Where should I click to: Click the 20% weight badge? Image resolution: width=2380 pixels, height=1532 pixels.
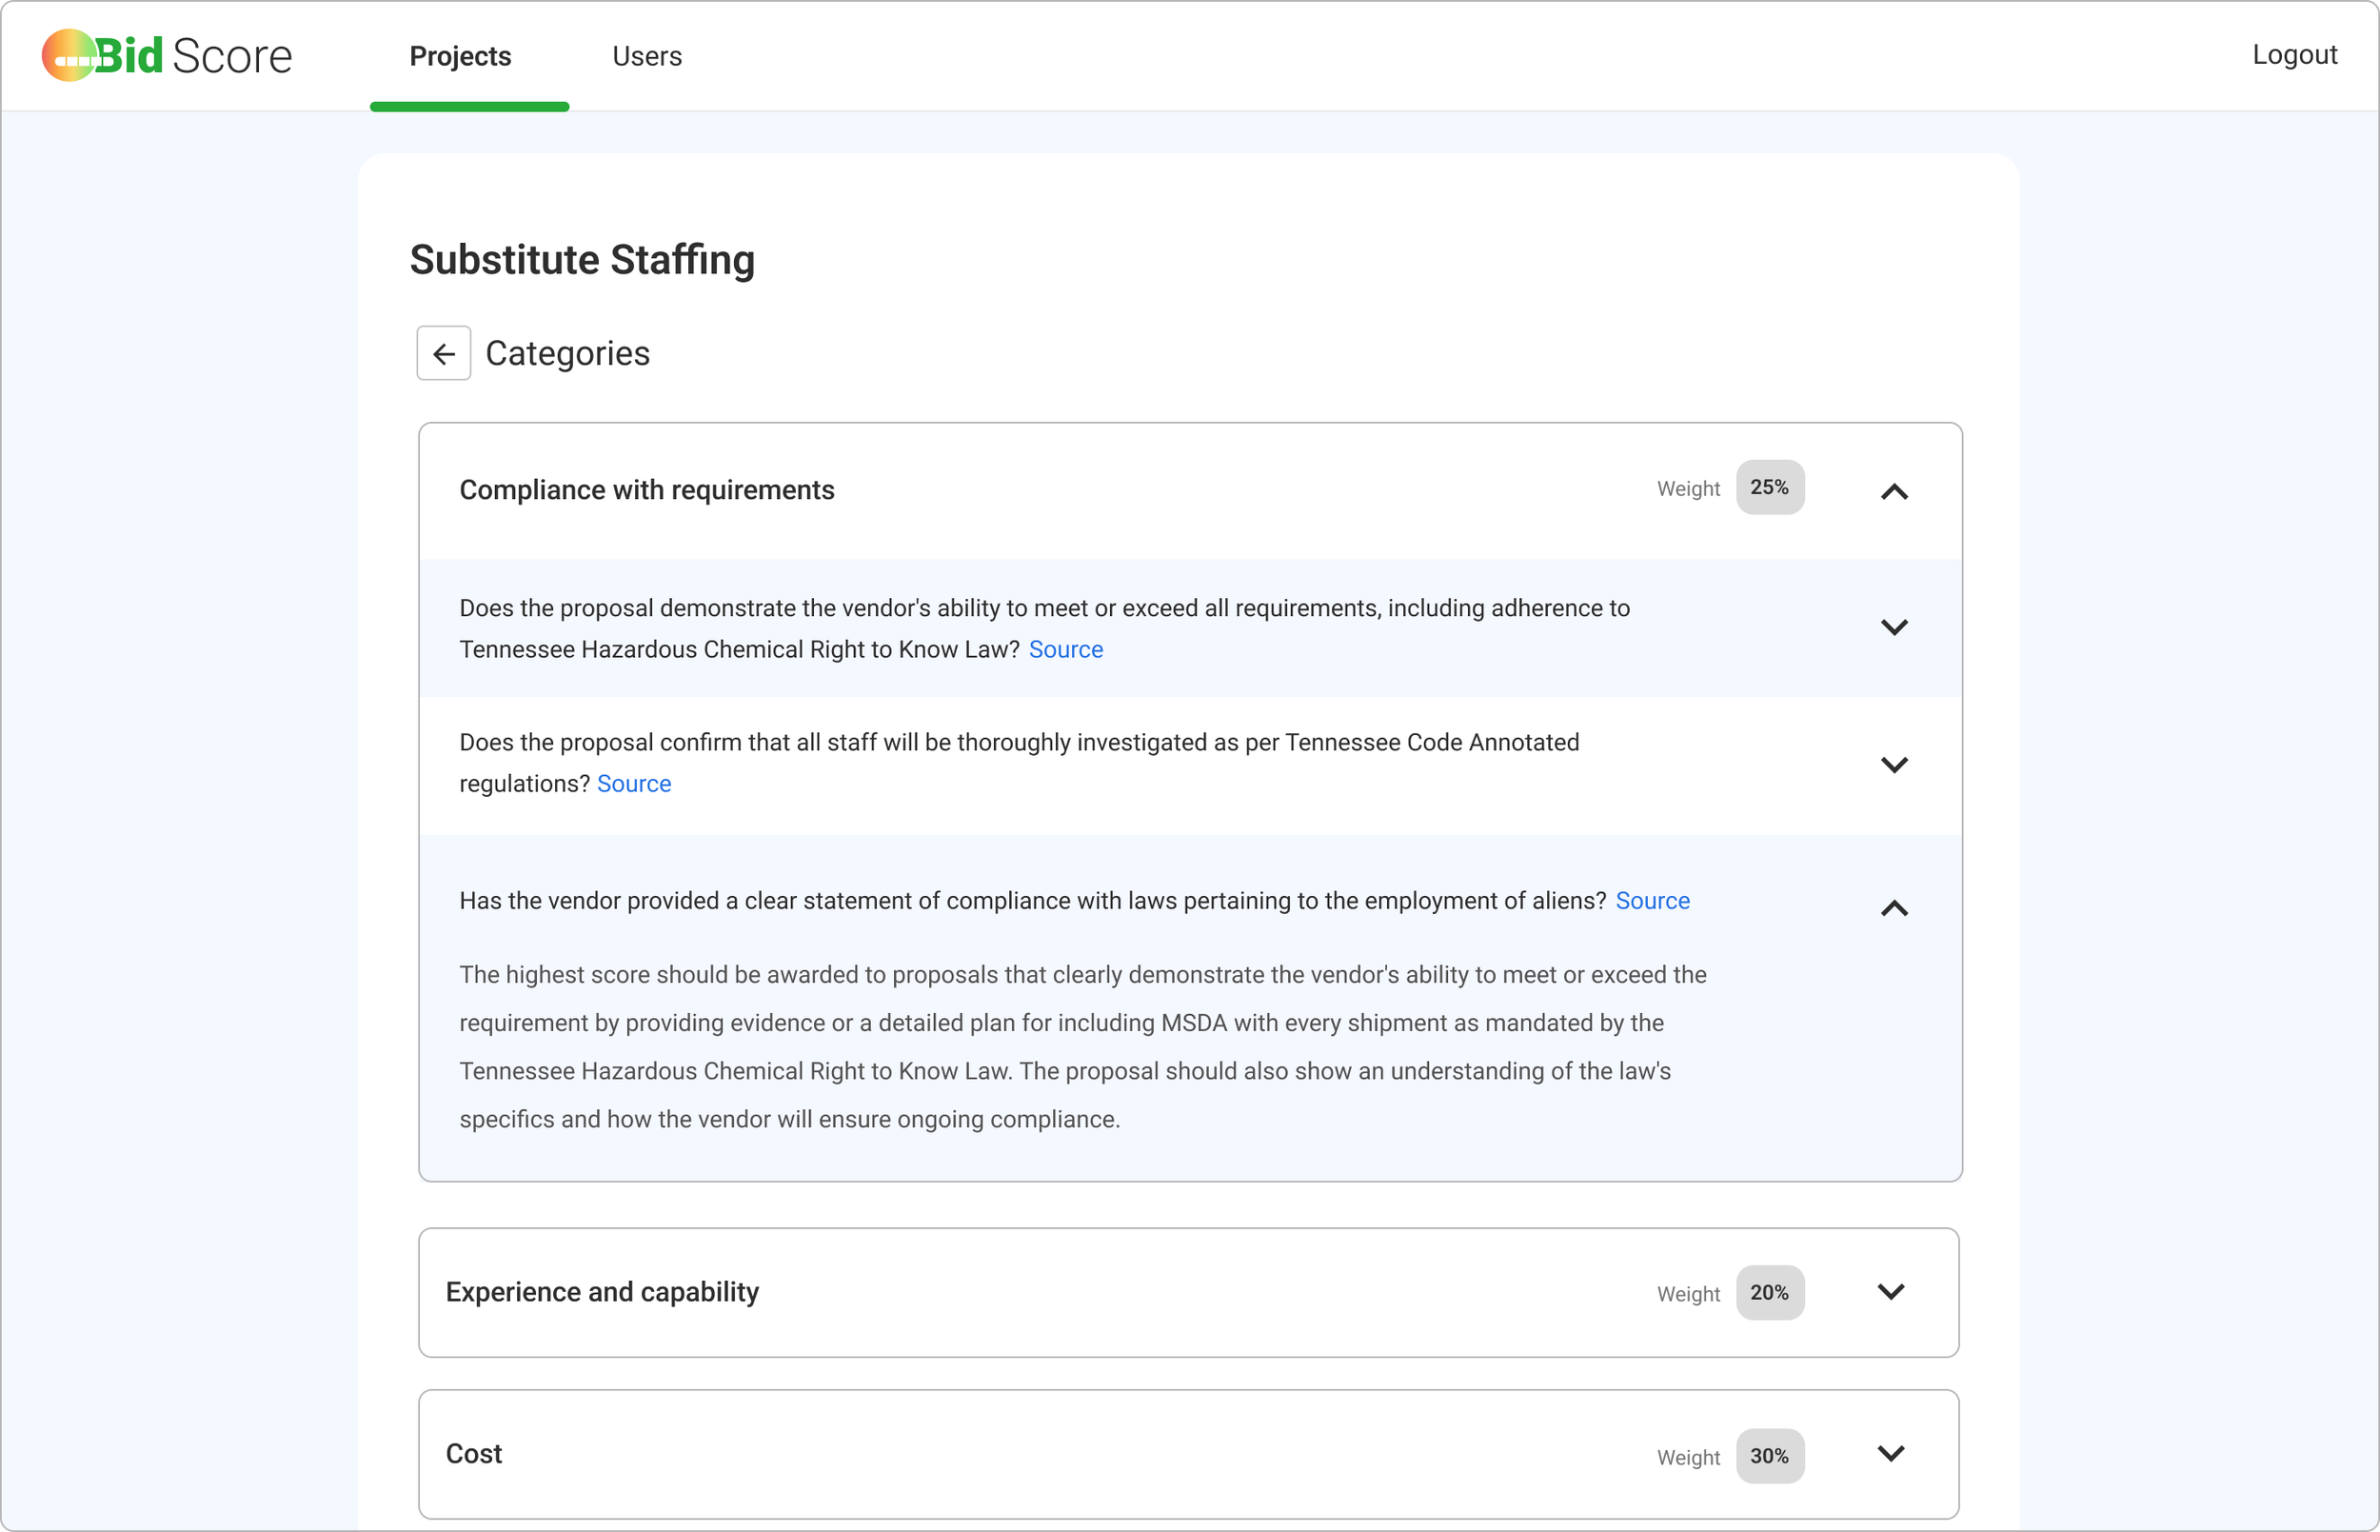(x=1770, y=1292)
